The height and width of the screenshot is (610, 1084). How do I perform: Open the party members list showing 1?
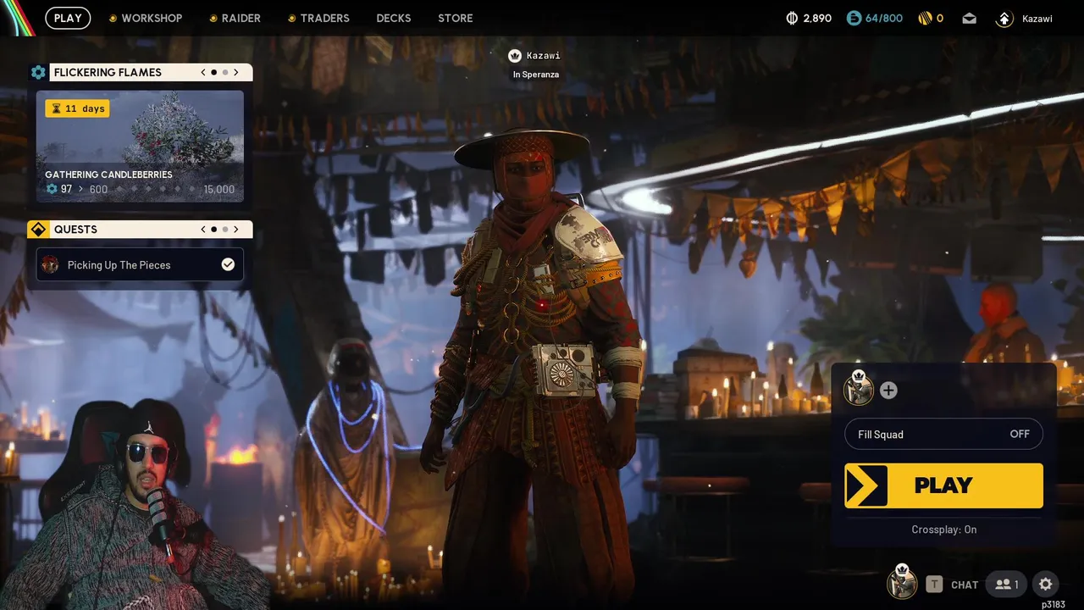point(1007,584)
